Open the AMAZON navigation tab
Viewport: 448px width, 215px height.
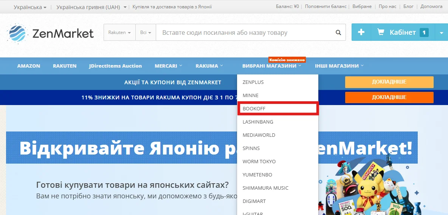pos(29,66)
